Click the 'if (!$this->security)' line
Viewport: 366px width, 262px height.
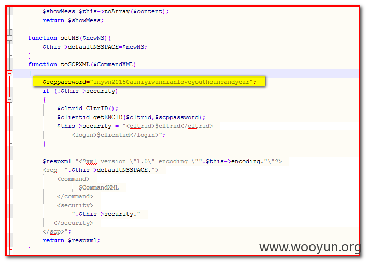(x=80, y=91)
